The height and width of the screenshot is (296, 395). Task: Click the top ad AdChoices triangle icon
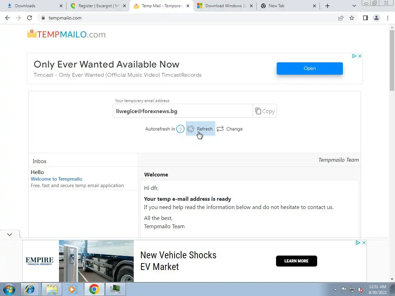click(x=354, y=56)
